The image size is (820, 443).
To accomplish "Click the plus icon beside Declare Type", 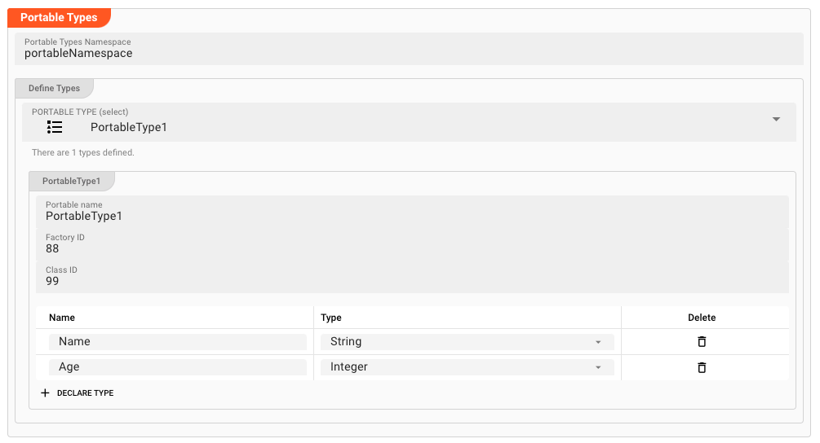I will [x=46, y=393].
